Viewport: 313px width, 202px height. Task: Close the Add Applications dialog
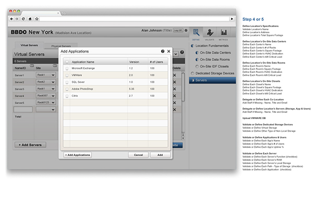click(168, 51)
